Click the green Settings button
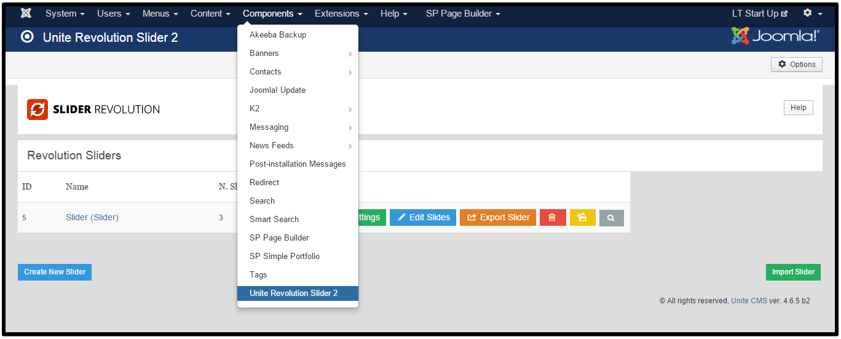 [x=371, y=218]
